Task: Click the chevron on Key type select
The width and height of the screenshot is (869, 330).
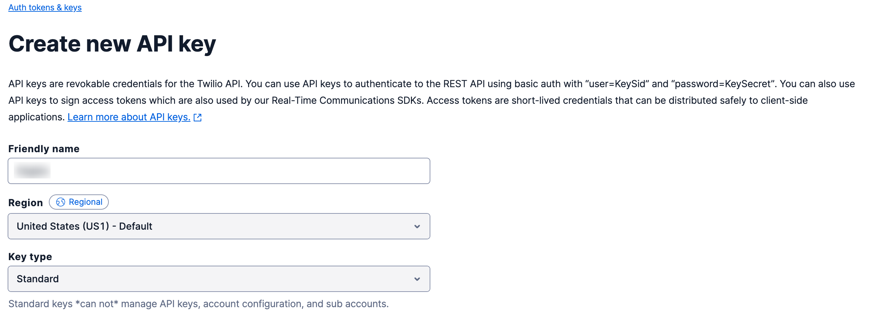Action: [x=417, y=279]
